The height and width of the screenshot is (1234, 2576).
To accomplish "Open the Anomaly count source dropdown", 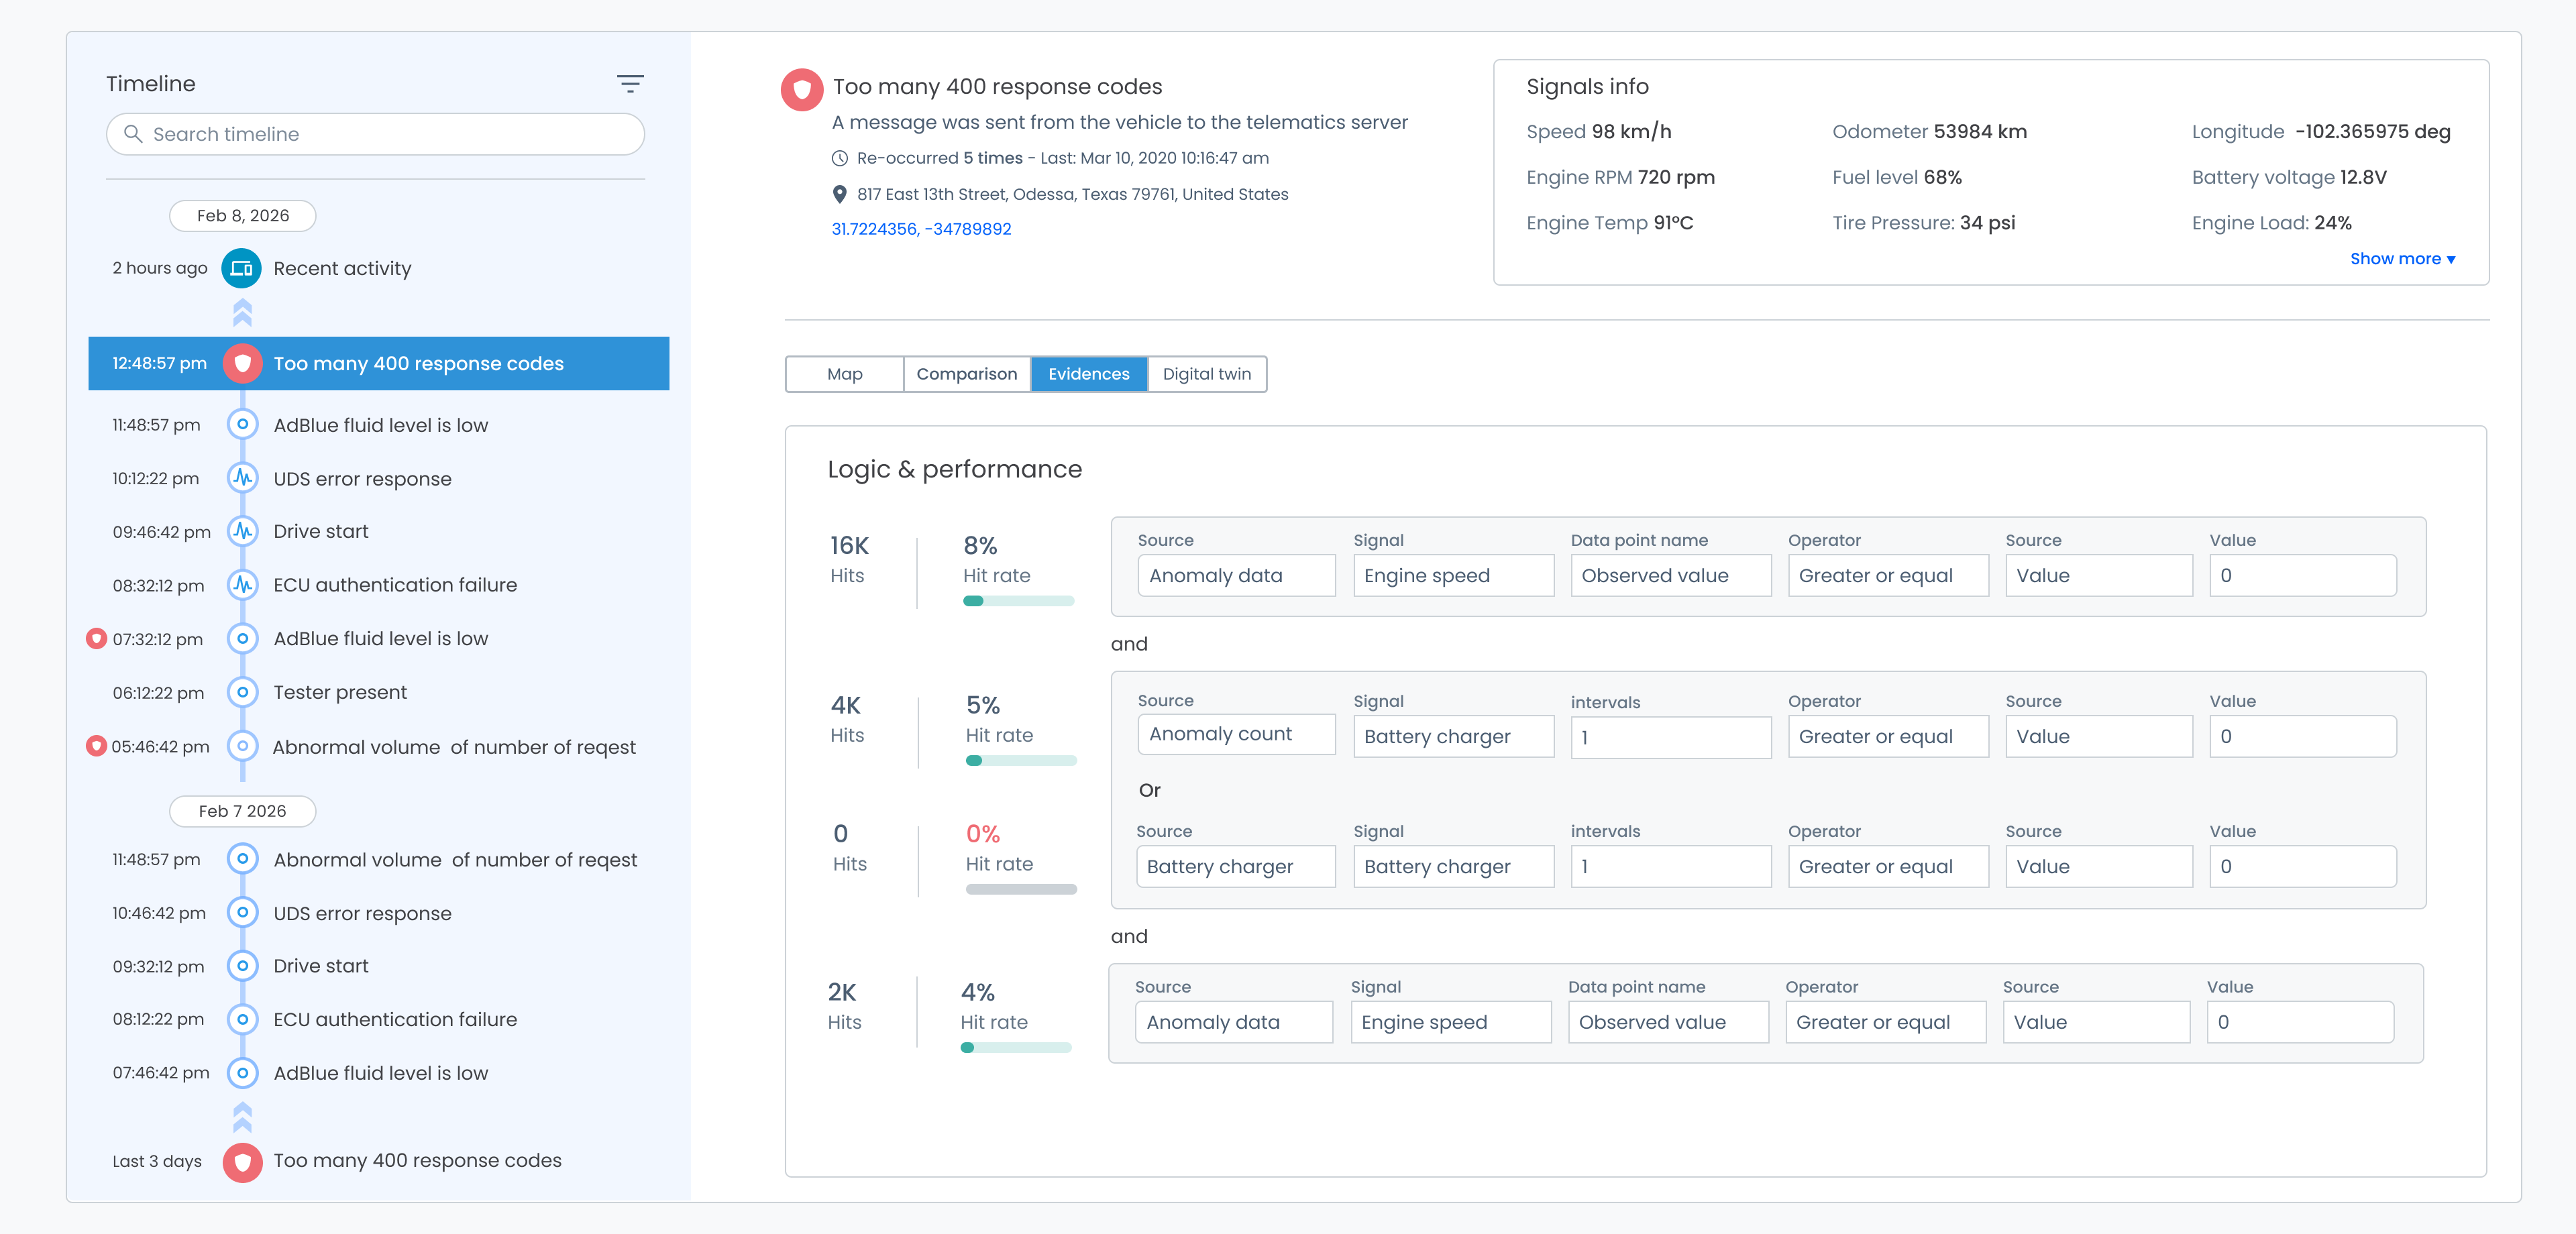I will pyautogui.click(x=1236, y=734).
